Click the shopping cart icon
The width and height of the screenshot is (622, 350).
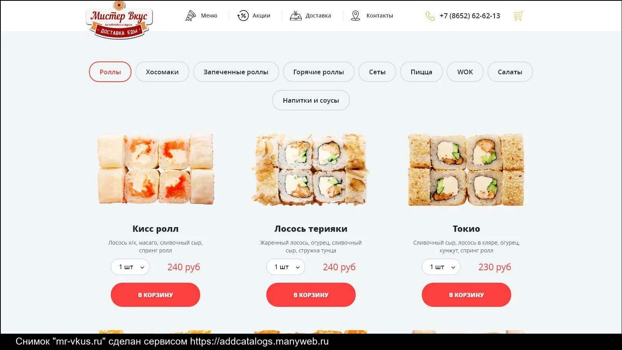pyautogui.click(x=518, y=16)
